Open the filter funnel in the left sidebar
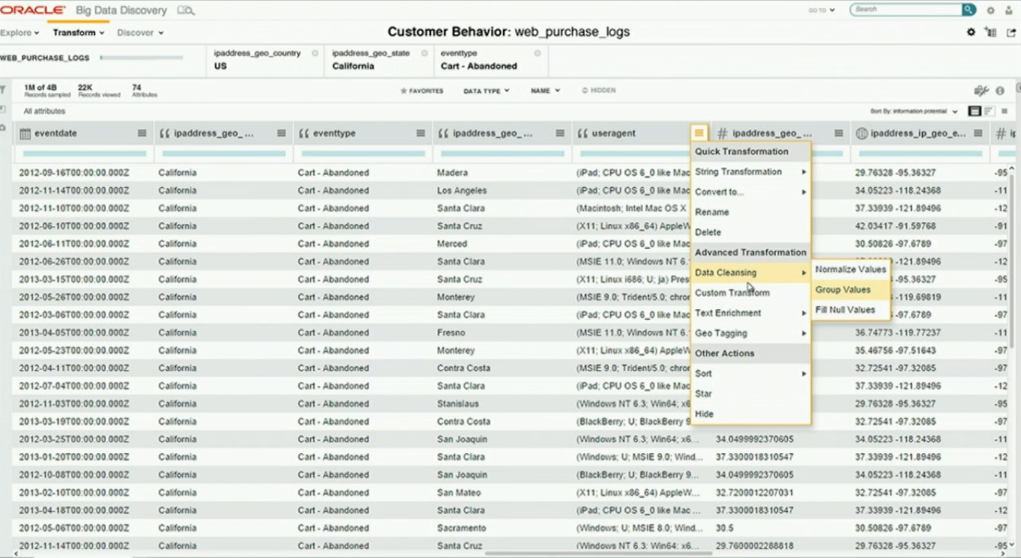This screenshot has width=1021, height=558. [x=3, y=90]
